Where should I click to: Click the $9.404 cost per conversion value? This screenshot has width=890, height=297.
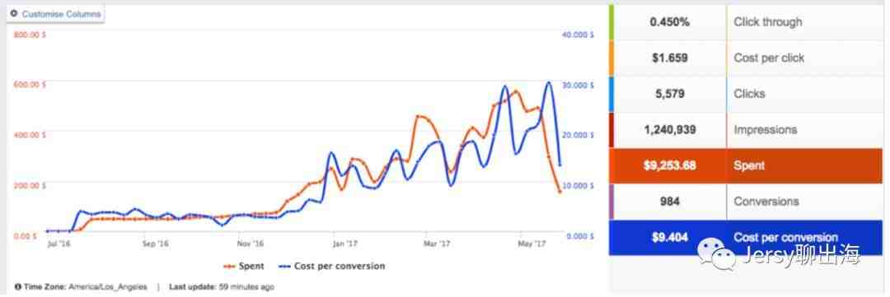(670, 238)
